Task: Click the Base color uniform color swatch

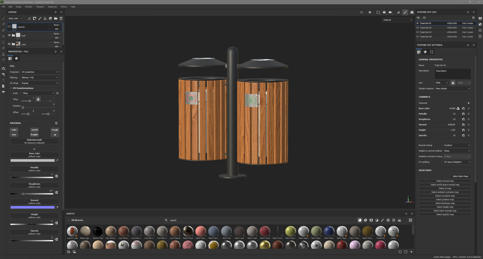Action: click(x=32, y=161)
